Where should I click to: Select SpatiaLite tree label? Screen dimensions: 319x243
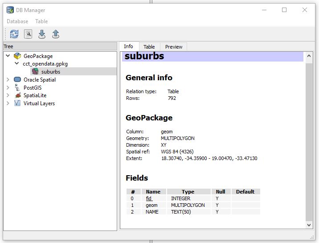click(x=35, y=95)
